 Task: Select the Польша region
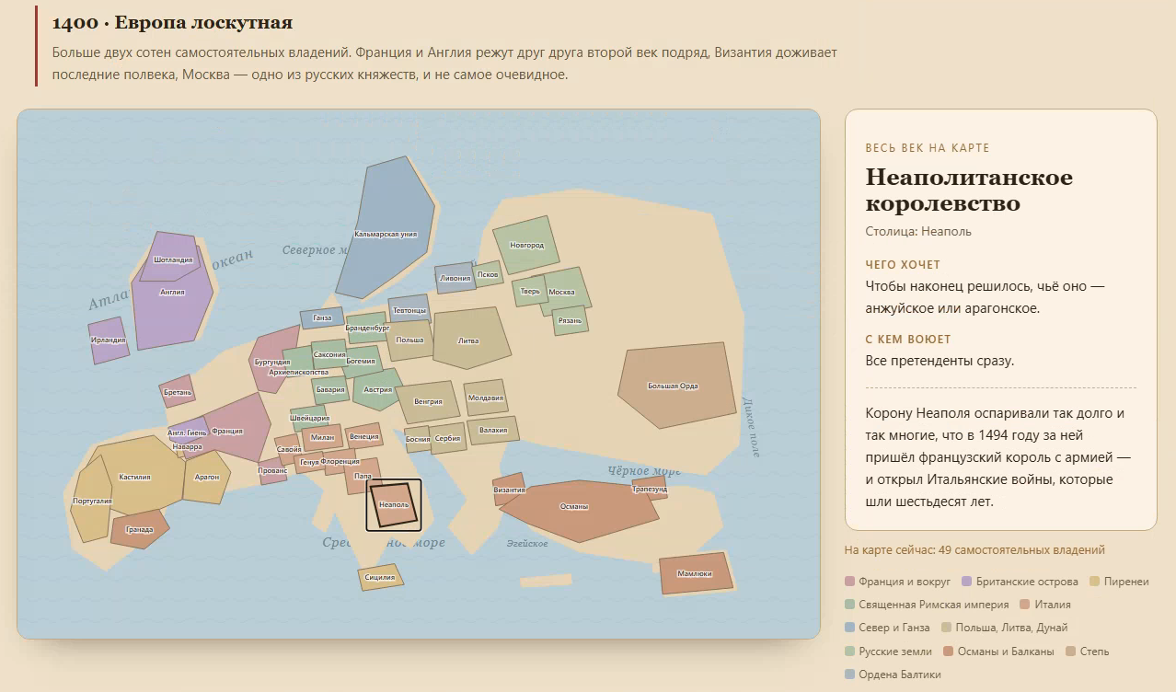410,340
